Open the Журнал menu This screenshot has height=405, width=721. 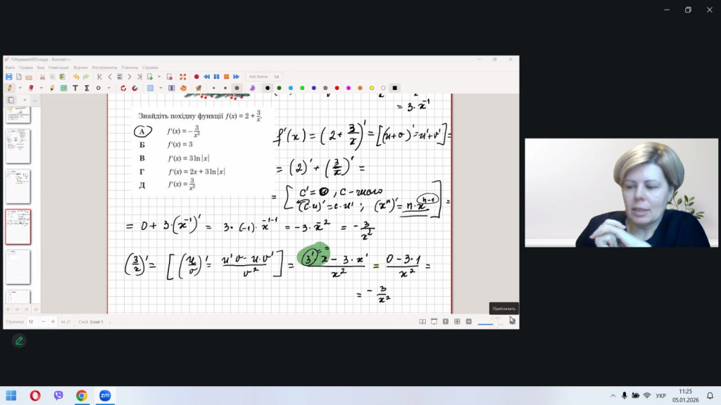coord(78,67)
